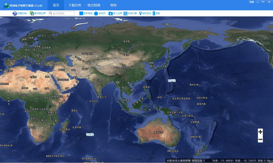Image resolution: width=273 pixels, height=163 pixels.
Task: Click the 斯里兰卡 map label
Action: [x=102, y=97]
